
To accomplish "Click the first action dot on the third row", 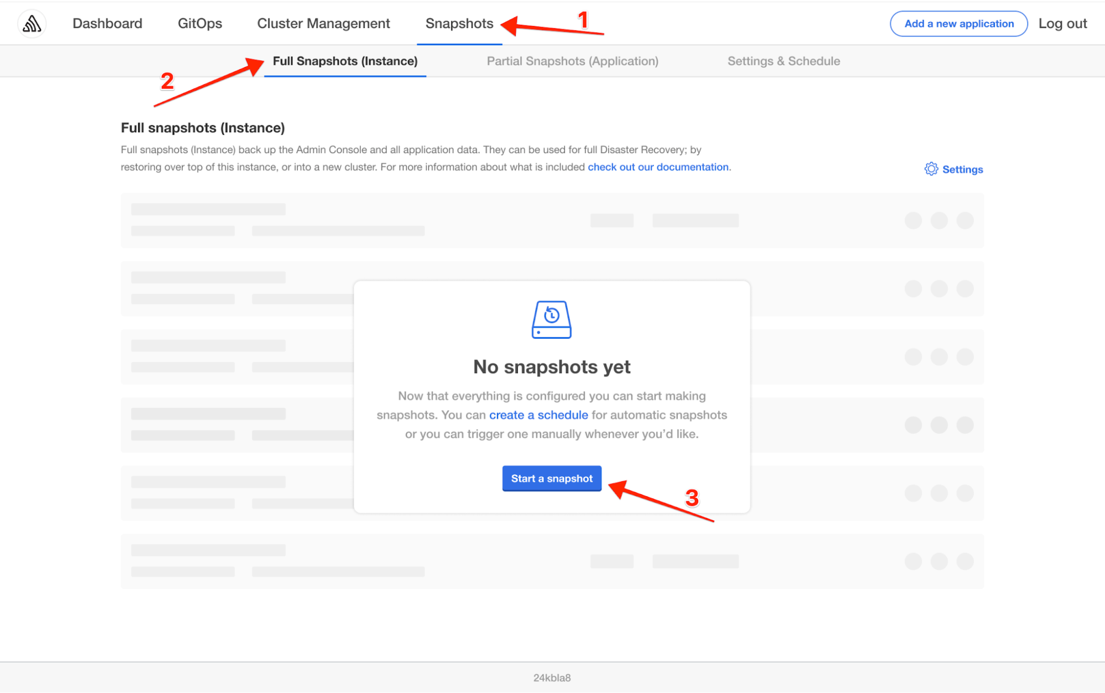I will coord(912,356).
